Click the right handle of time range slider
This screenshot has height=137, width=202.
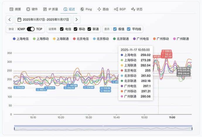192,128
